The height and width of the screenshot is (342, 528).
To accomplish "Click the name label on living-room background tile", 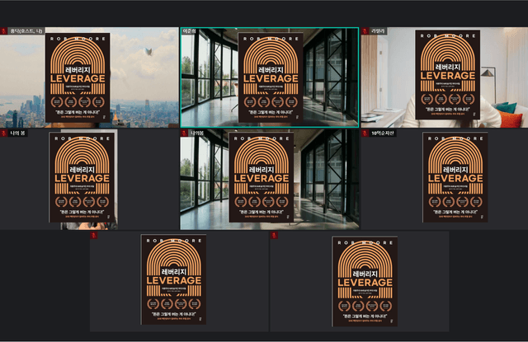I will 378,31.
